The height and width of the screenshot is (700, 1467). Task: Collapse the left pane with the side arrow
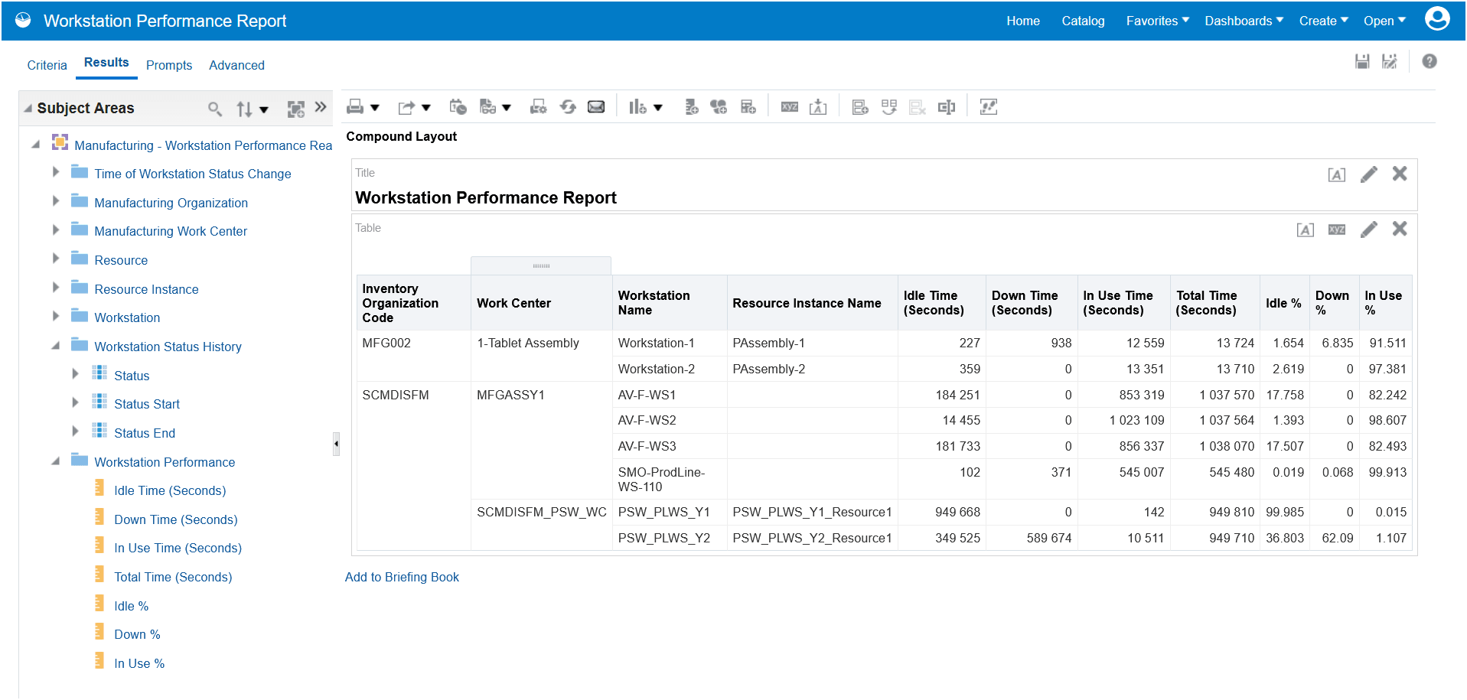point(335,442)
